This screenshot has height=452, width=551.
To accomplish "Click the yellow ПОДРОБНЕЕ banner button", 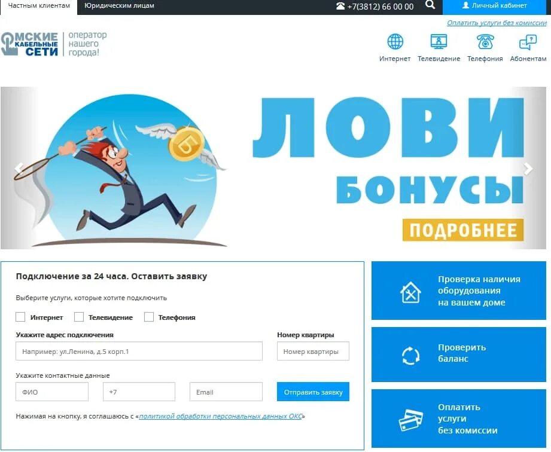I will [x=463, y=230].
